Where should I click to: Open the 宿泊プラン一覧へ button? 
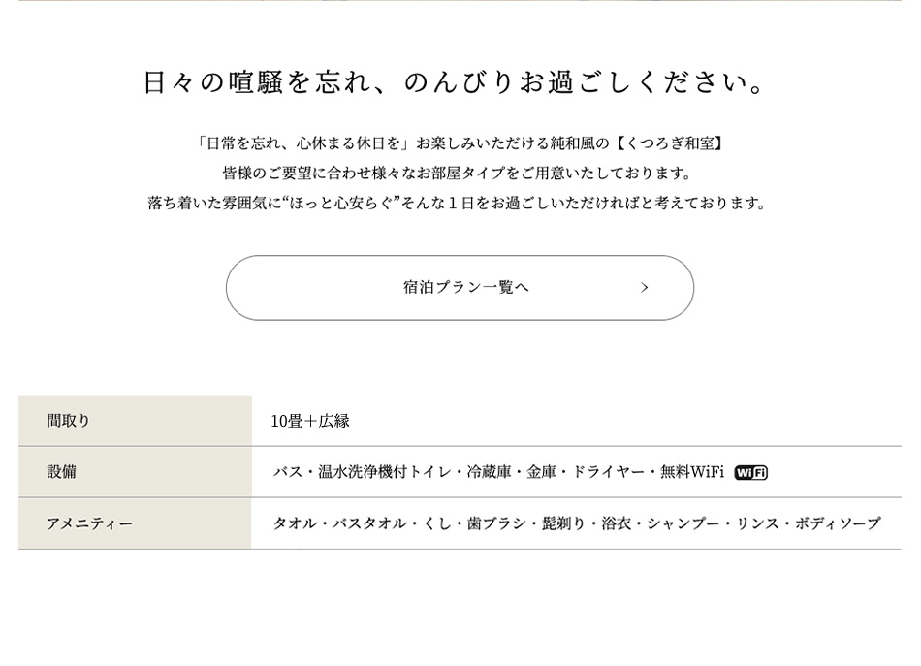[x=460, y=288]
